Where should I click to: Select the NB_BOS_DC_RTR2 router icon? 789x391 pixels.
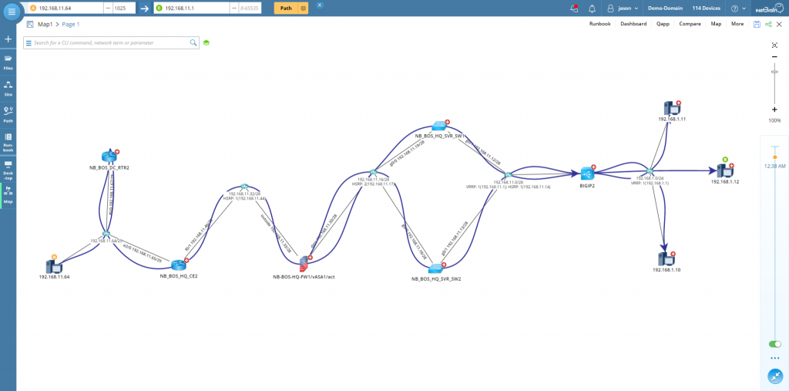108,157
